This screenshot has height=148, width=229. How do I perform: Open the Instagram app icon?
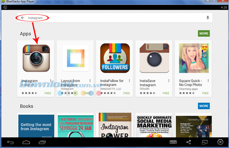[x=36, y=58]
